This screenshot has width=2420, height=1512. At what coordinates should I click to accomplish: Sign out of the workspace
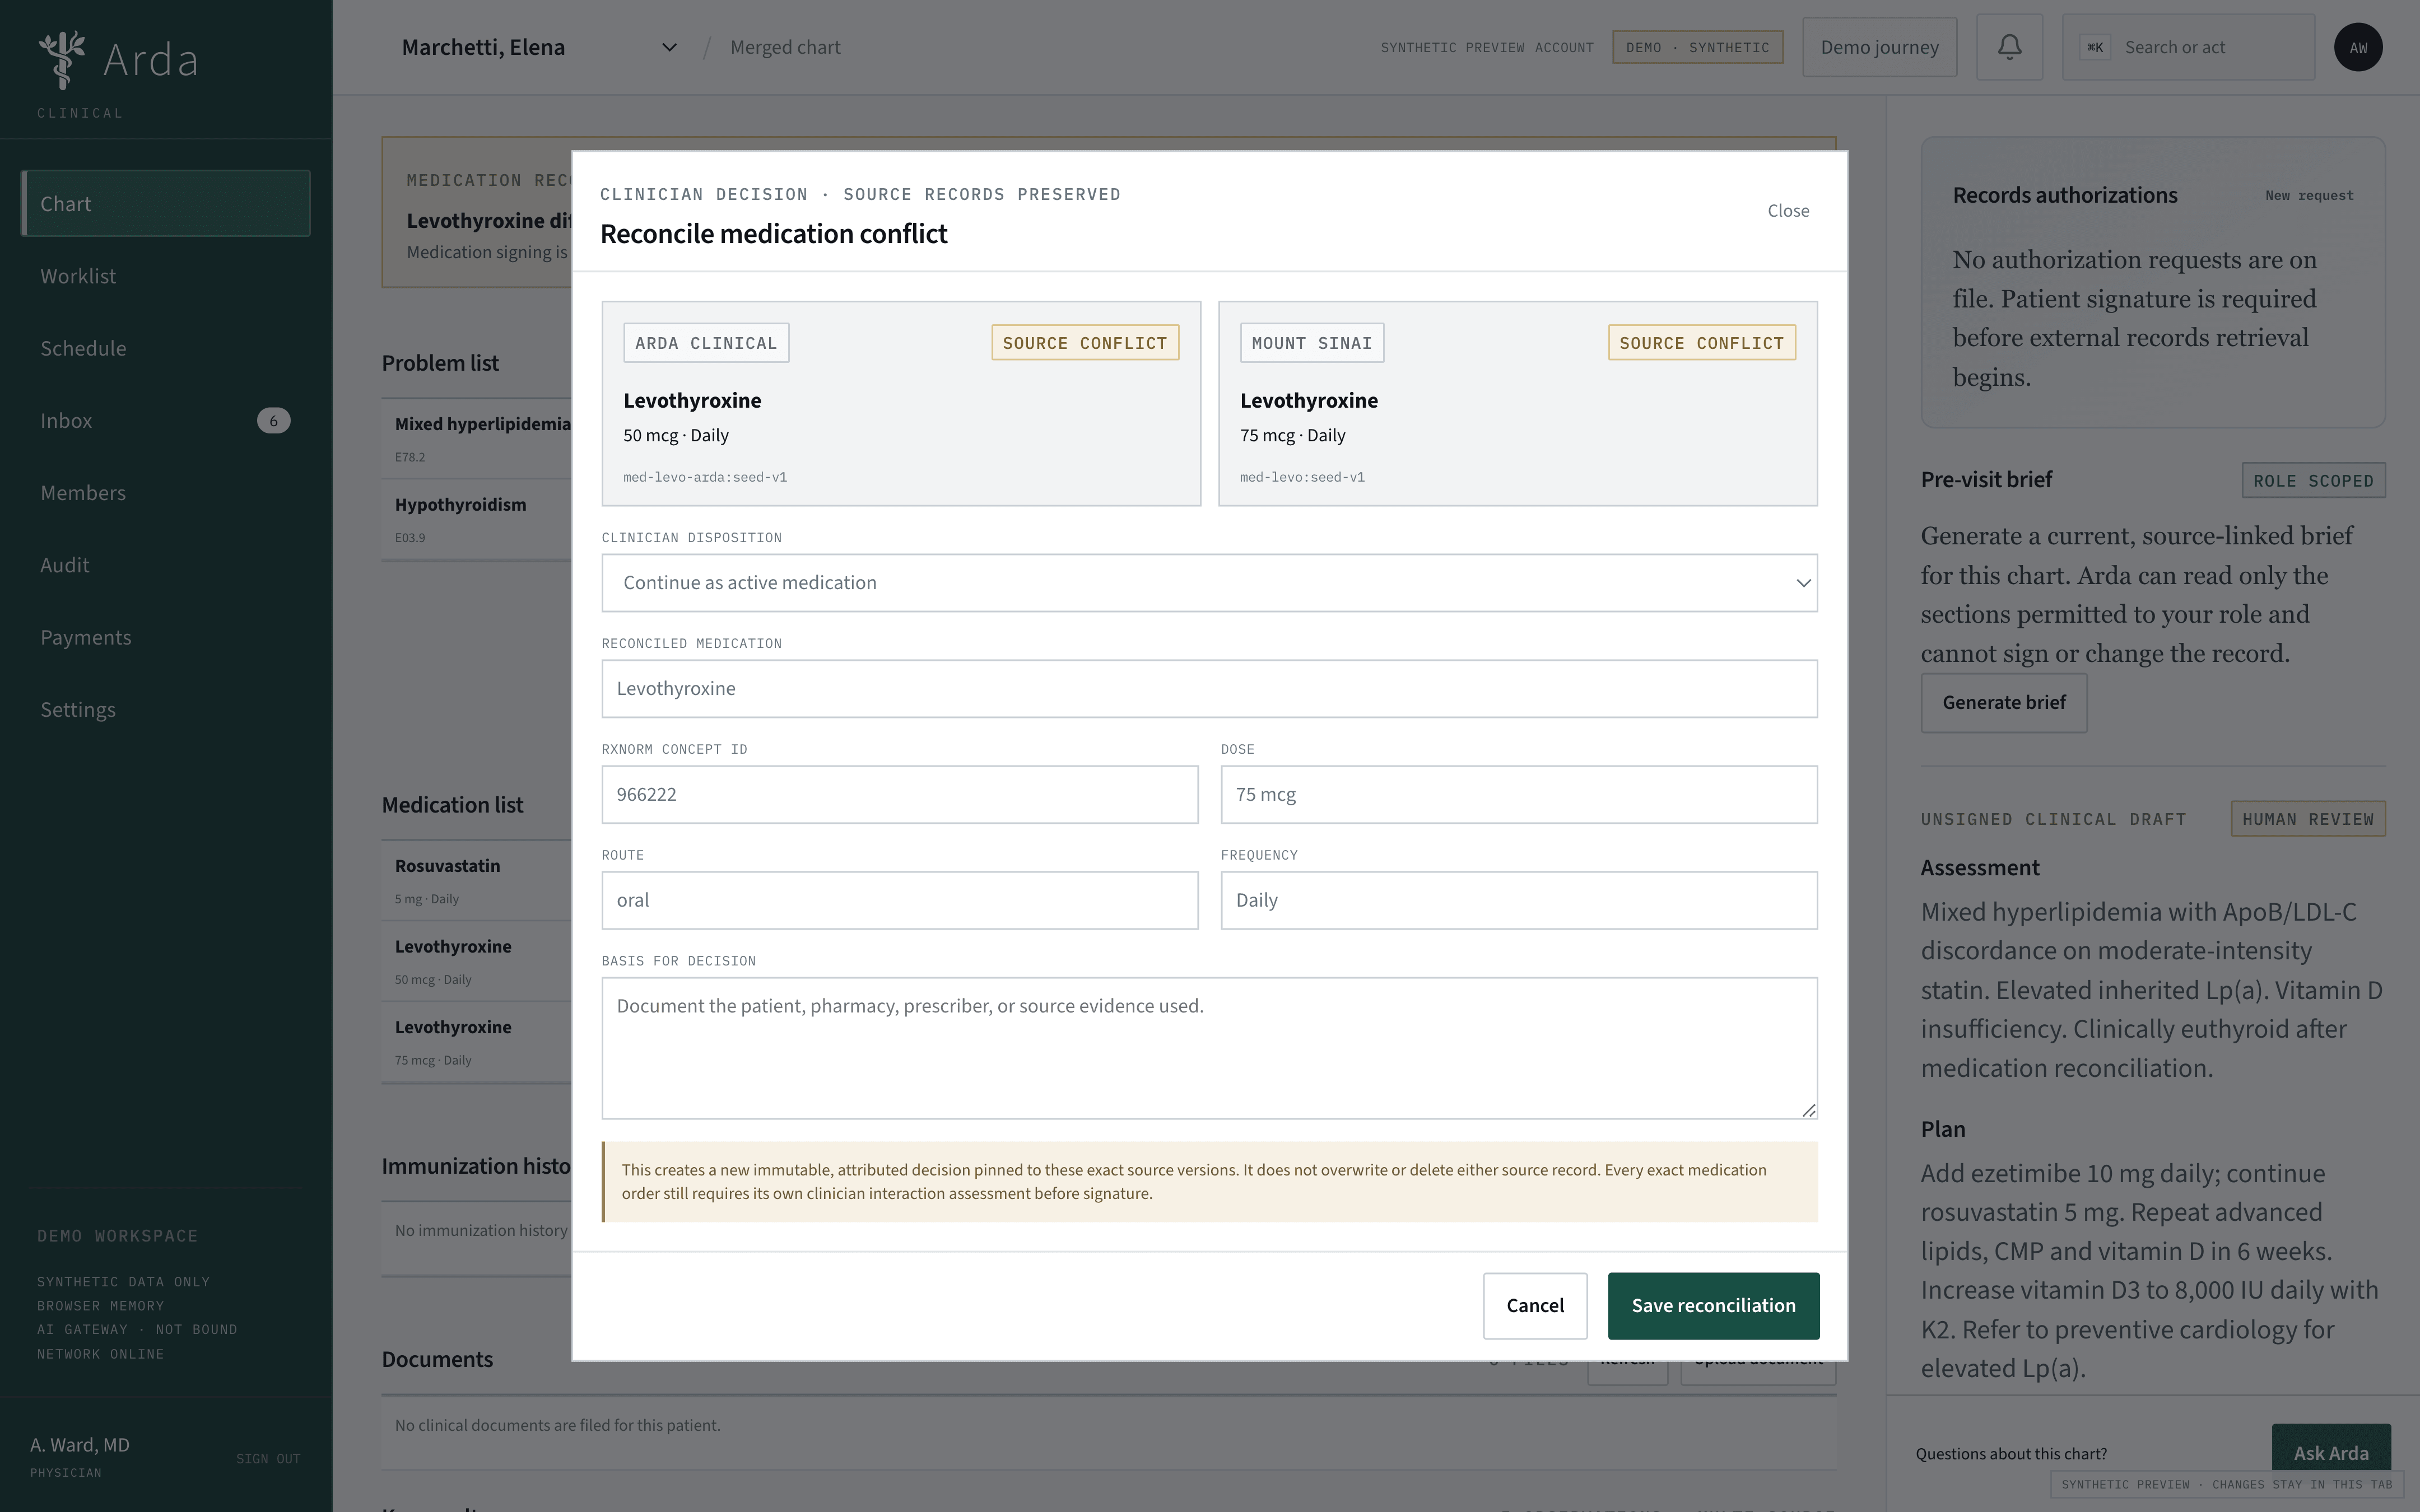268,1459
